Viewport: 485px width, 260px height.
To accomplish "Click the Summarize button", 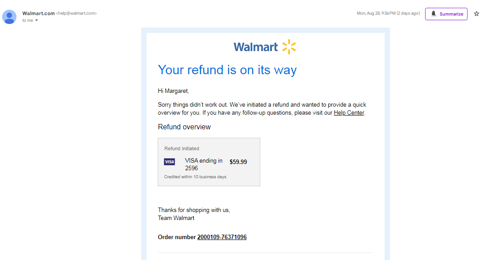I will [446, 14].
